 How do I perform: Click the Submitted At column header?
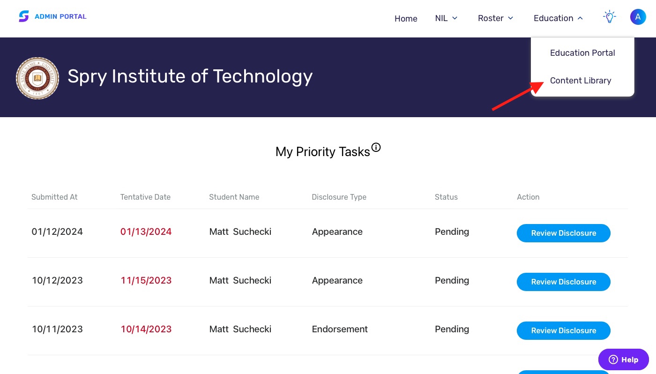click(54, 197)
